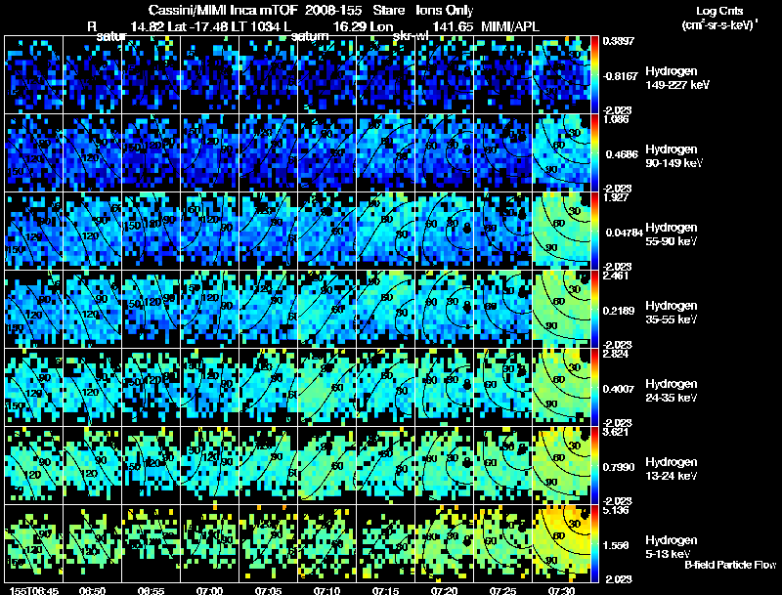Screen dimensions: 782x595
Task: Click the color bar for Hydrogen 149-227 keV row
Action: coord(594,74)
